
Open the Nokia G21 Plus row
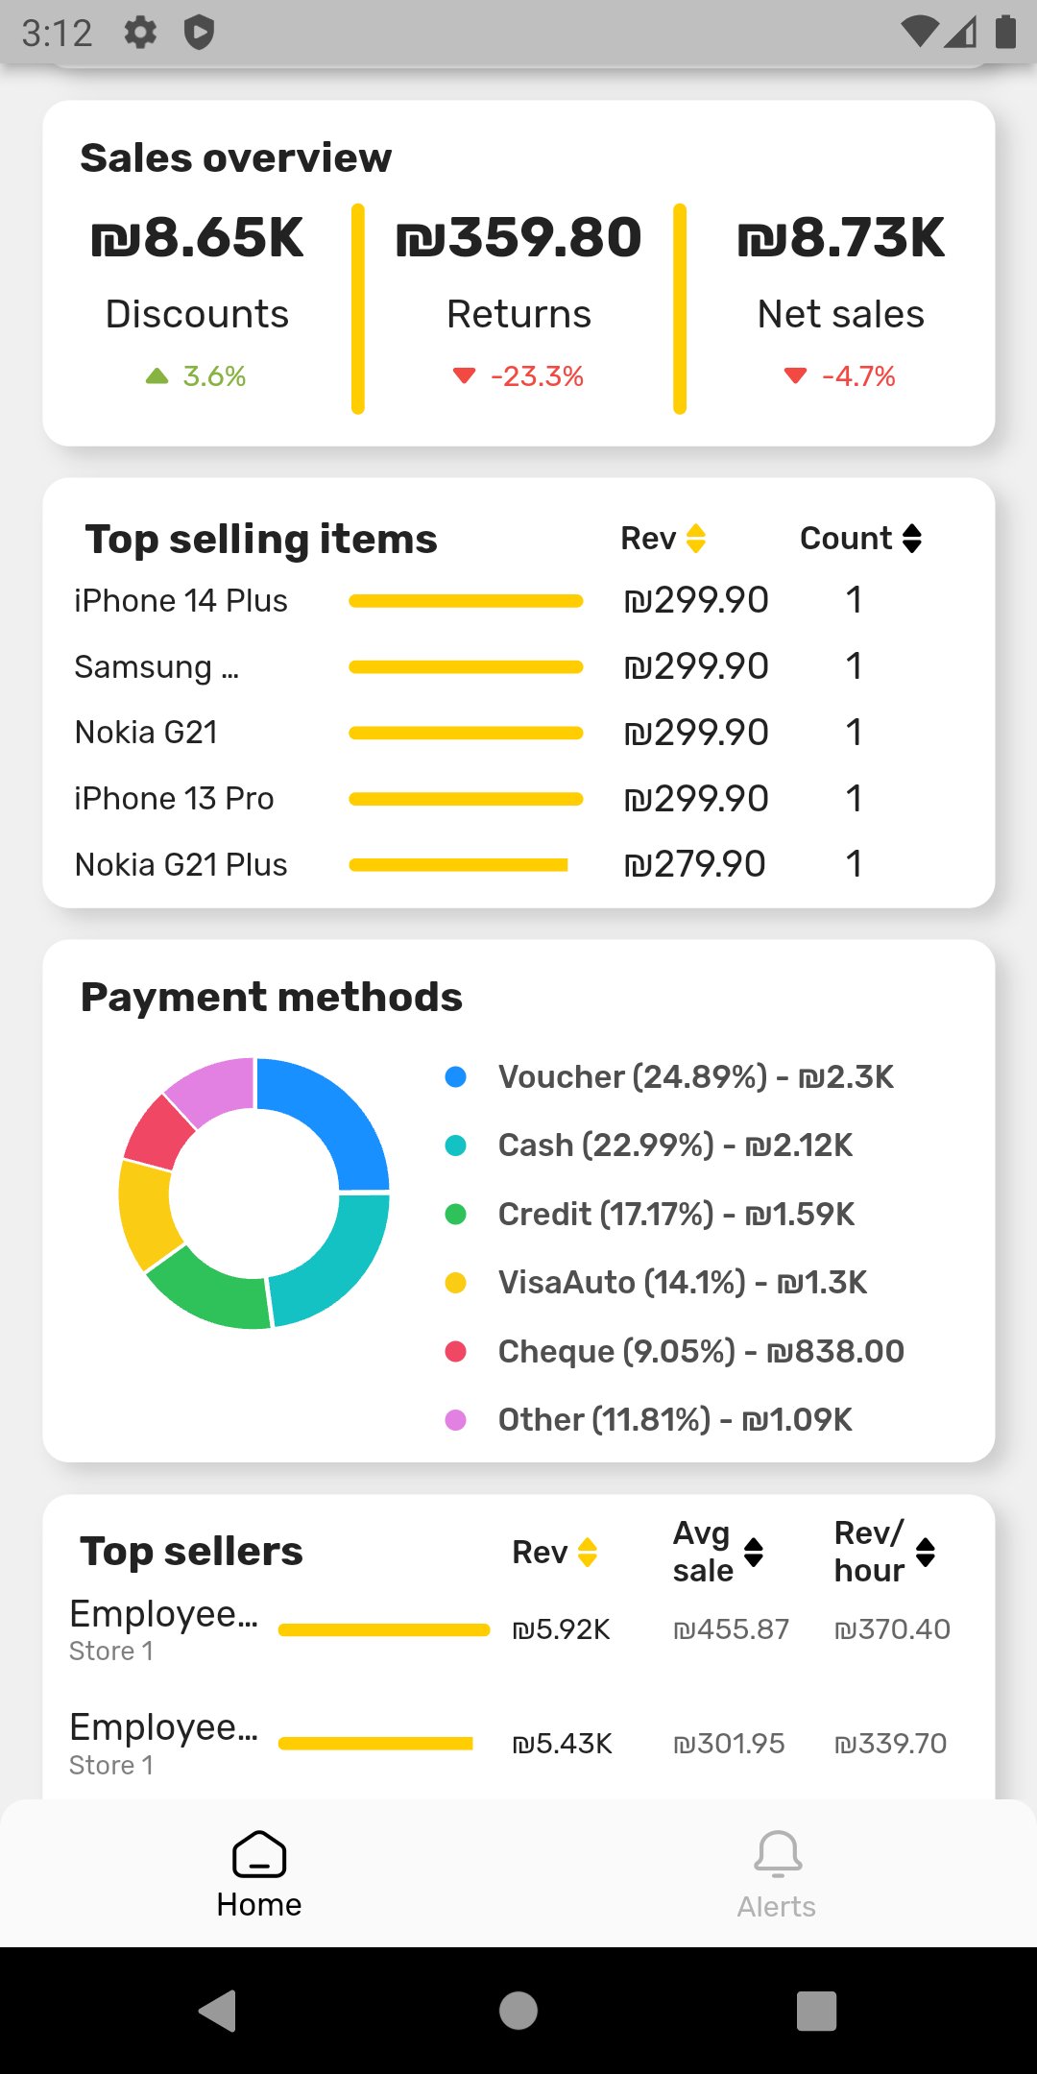(x=181, y=865)
